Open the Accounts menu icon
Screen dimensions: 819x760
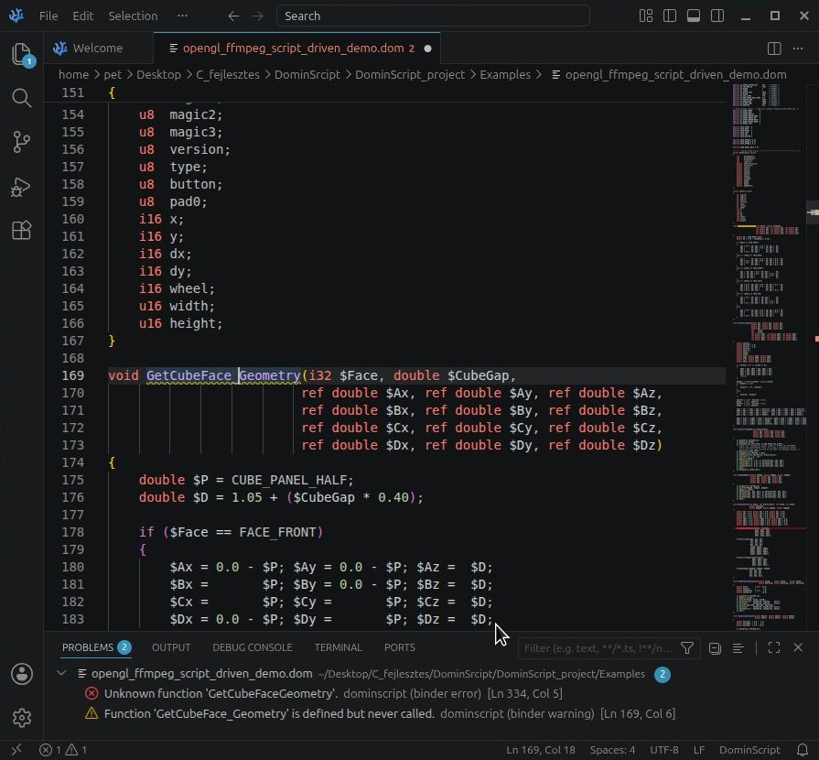point(21,674)
